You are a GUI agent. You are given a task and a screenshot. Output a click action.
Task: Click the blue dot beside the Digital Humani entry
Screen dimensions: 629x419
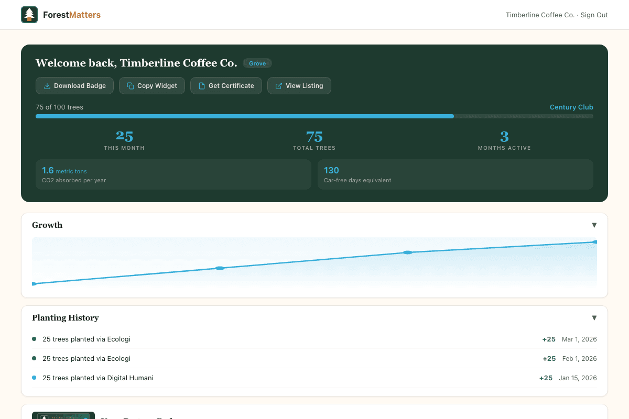tap(35, 378)
